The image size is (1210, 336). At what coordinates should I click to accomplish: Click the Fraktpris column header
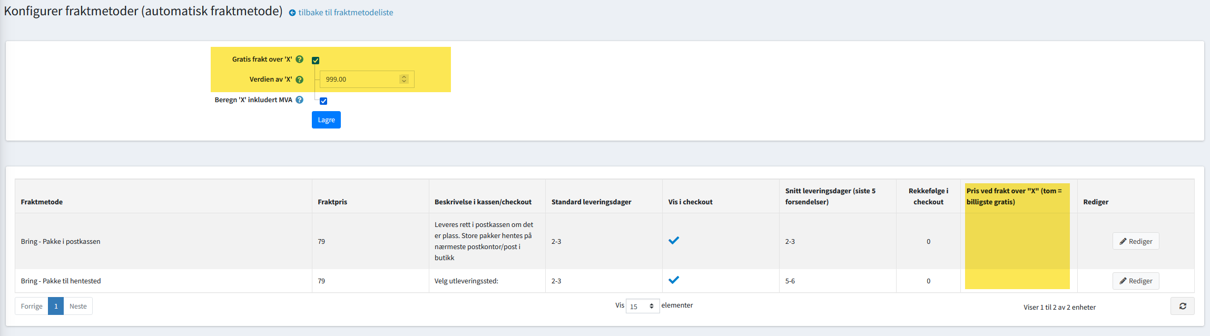point(332,202)
